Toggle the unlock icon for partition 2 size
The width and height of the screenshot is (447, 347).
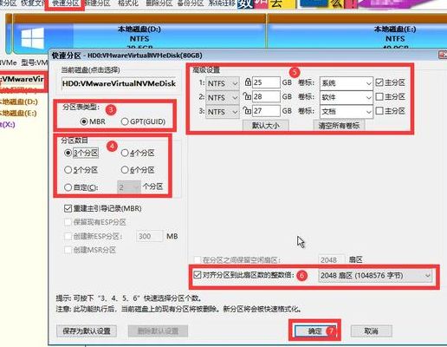point(247,96)
